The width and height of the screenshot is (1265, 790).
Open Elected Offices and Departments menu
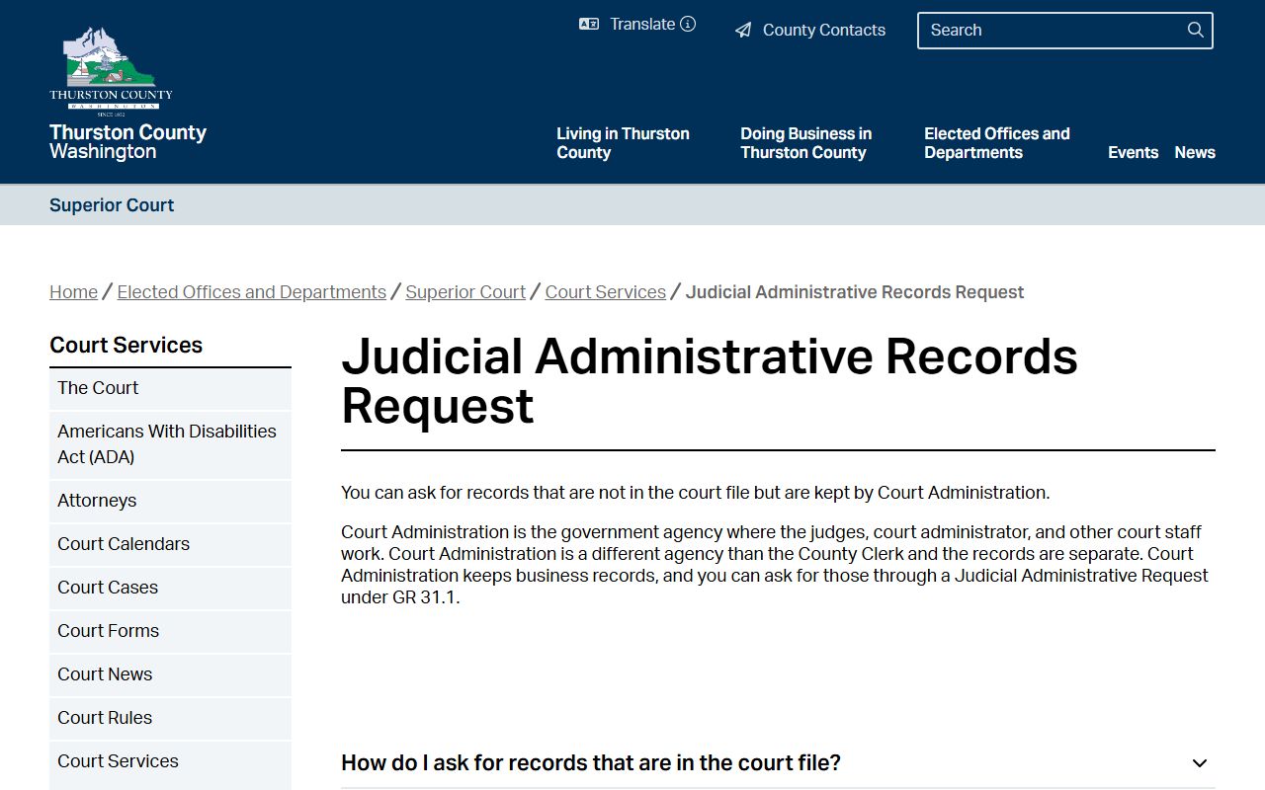click(x=997, y=143)
